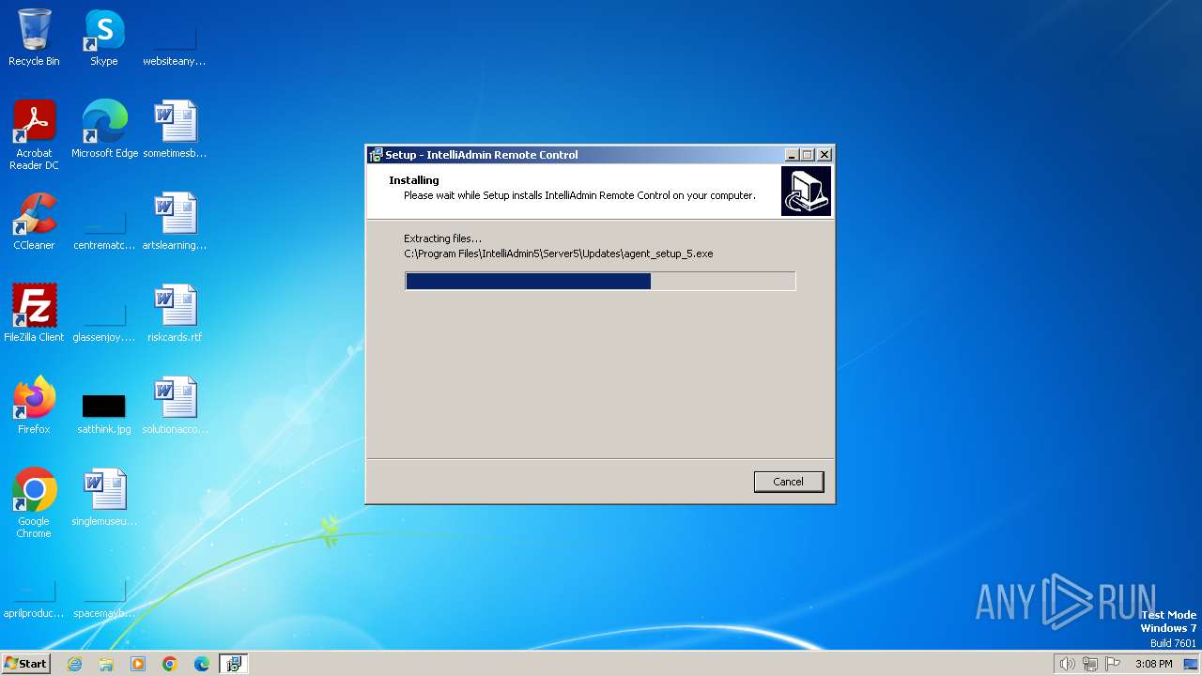The width and height of the screenshot is (1202, 676).
Task: Open FileZilla Client shortcut
Action: click(x=34, y=314)
